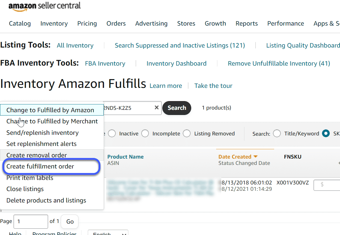Screen dimensions: 340x235
Task: Click the page number input box
Action: pyautogui.click(x=30, y=221)
